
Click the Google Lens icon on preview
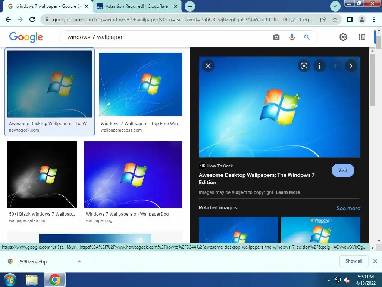click(304, 66)
